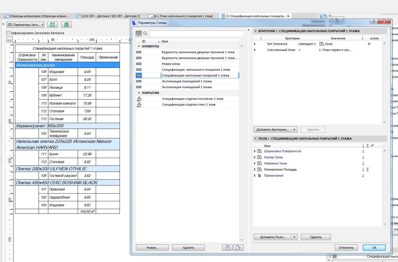Click the zone icon next to Измеряемая Площадь
This screenshot has width=398, height=262.
tap(260, 169)
